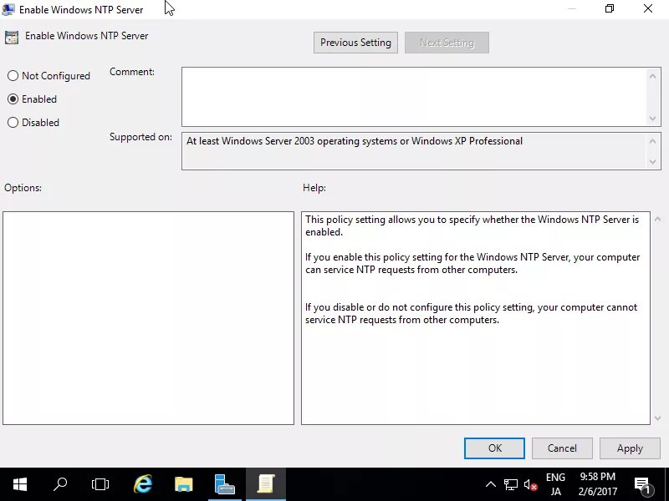
Task: Click inside the Comment text box
Action: click(x=414, y=97)
